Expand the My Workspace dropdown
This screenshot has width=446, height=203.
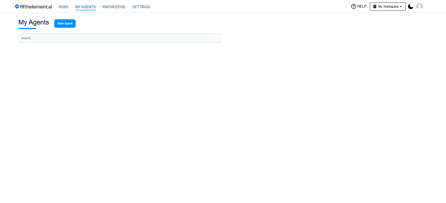coord(388,7)
